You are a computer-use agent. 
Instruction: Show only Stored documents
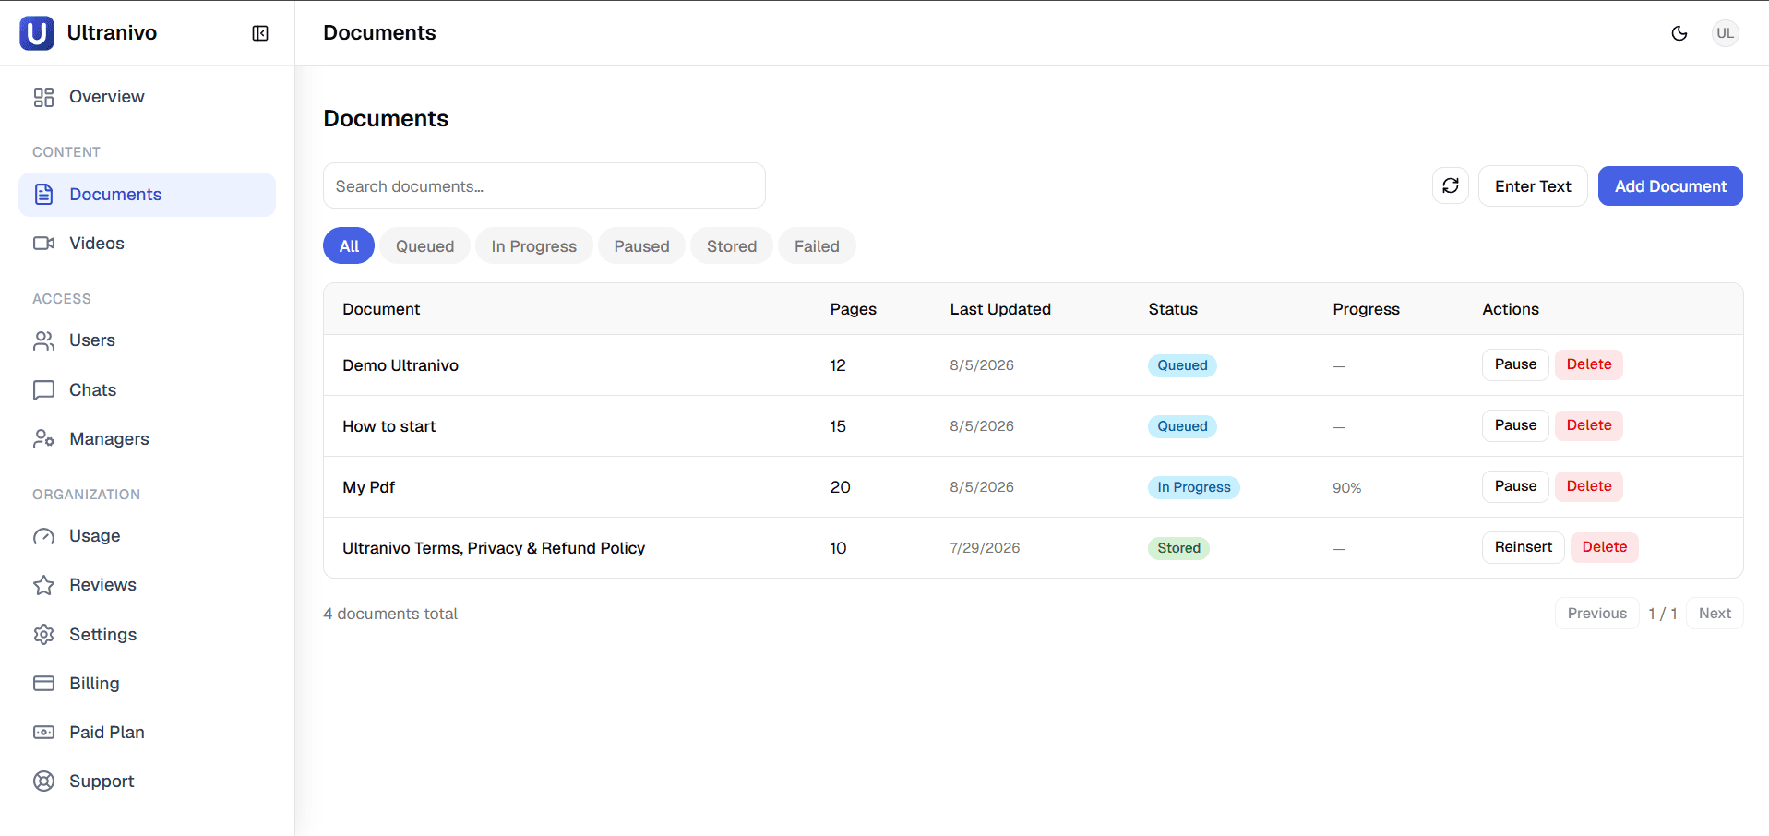point(731,245)
